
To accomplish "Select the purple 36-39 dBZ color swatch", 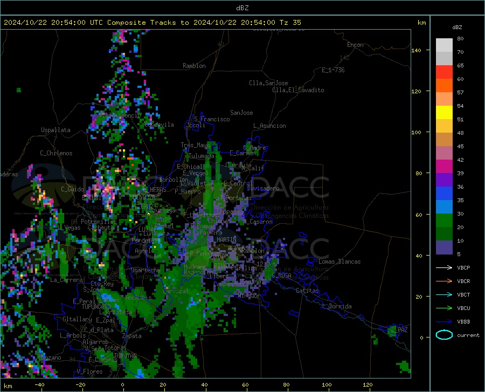I will pos(444,180).
